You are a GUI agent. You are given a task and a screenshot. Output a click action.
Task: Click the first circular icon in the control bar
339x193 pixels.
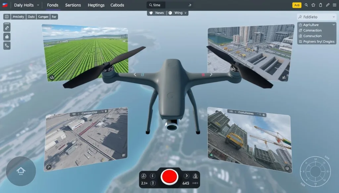(144, 176)
